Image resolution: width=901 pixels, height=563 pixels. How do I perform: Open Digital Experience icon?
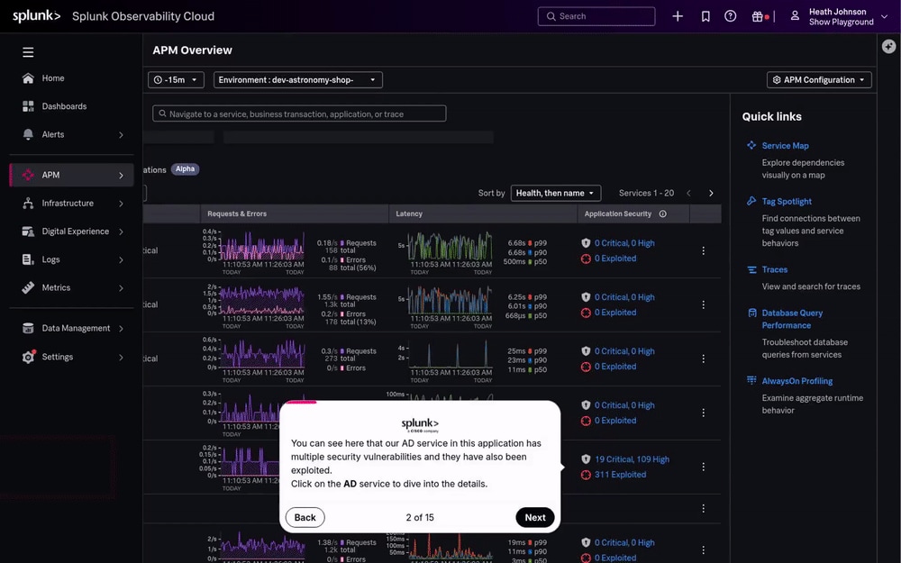click(x=28, y=232)
